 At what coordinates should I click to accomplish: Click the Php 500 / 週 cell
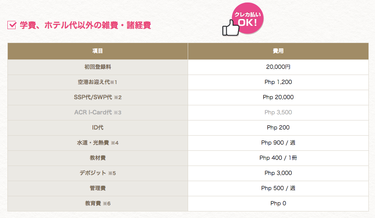(278, 188)
